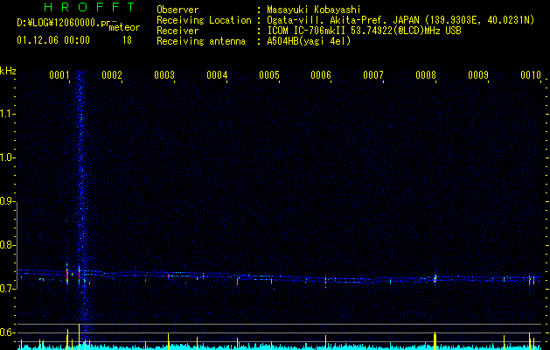Click the date and time 01.12.06 00:00
550x350 pixels.
[53, 40]
